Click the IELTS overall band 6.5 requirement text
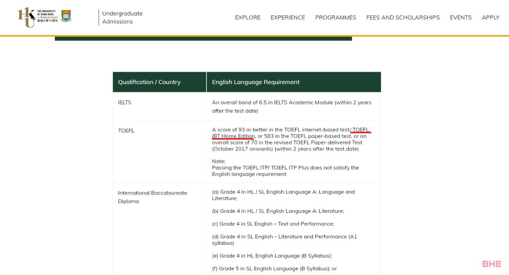The height and width of the screenshot is (275, 509). (x=291, y=107)
